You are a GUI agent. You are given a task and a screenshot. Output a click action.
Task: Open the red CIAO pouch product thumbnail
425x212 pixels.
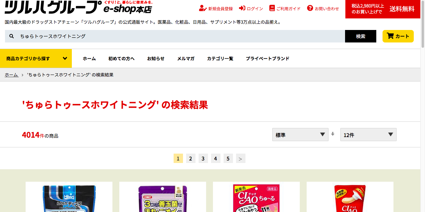(x=350, y=197)
